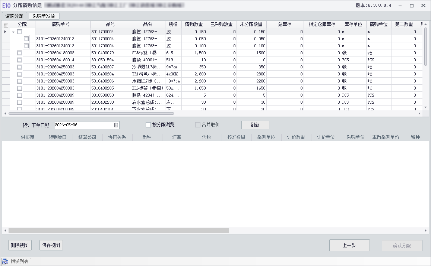Click the 品号 column header

pos(111,25)
